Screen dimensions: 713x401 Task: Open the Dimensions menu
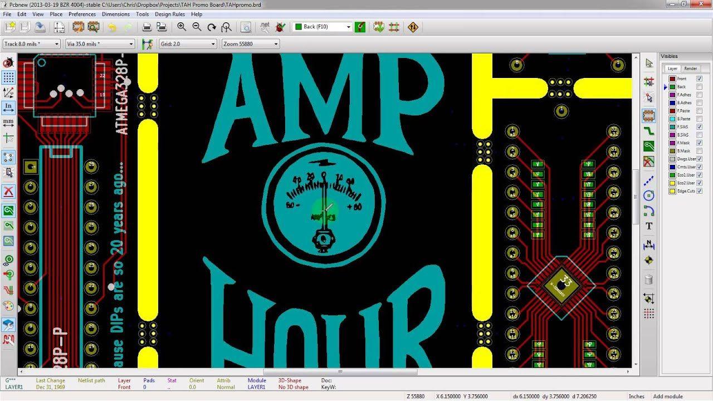[x=115, y=14]
